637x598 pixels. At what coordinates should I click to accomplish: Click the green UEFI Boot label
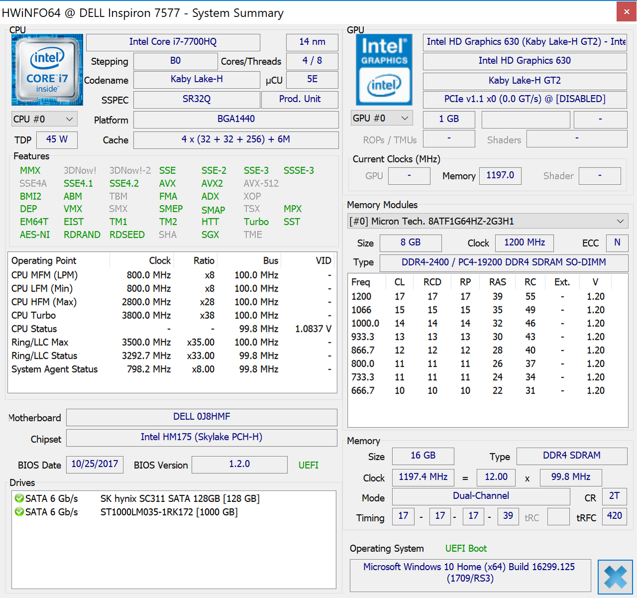point(466,549)
